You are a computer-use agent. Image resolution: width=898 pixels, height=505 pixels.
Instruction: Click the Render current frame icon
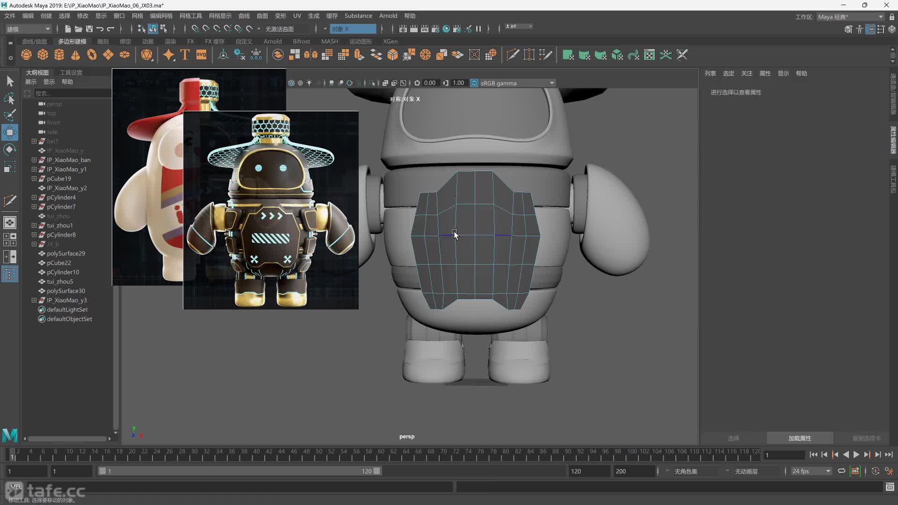[x=414, y=29]
